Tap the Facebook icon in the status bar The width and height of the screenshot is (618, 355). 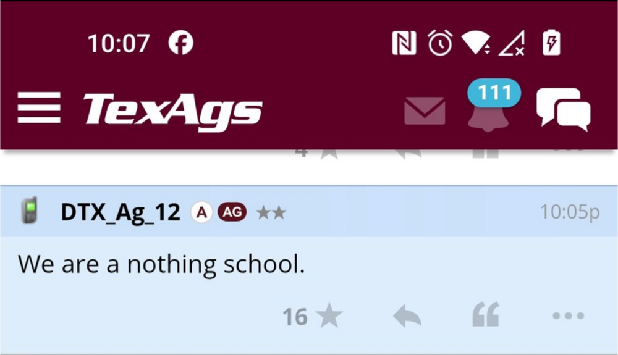point(180,43)
